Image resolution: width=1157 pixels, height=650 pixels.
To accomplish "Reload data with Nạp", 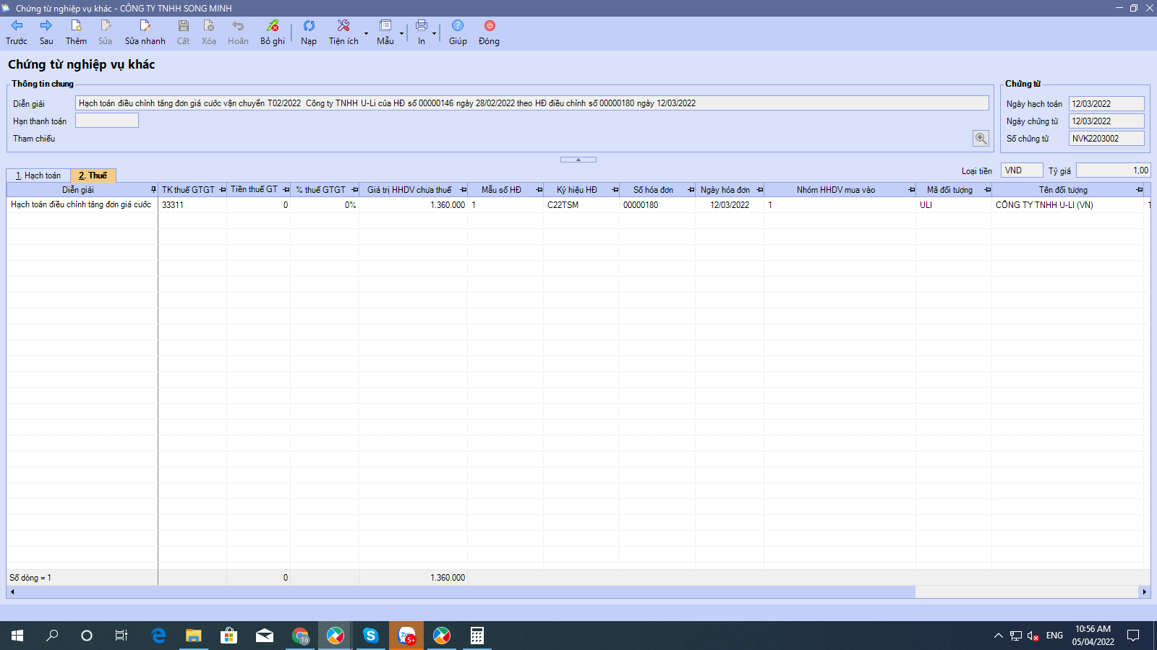I will [x=309, y=32].
